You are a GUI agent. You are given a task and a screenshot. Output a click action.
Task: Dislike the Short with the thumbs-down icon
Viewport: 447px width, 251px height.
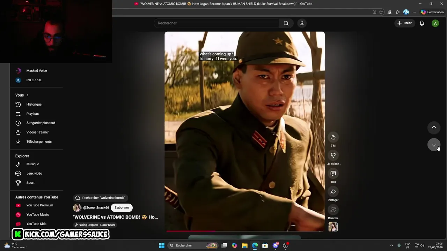coord(333,155)
